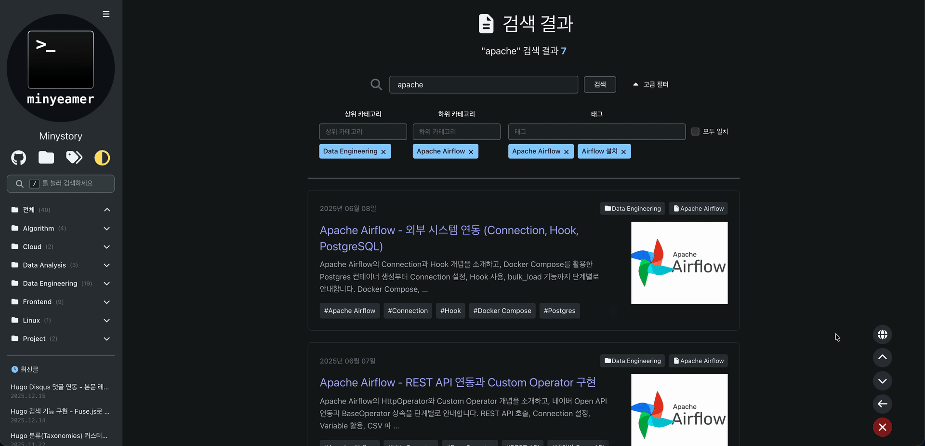Click Data Engineering badge on June 08 post

click(633, 209)
